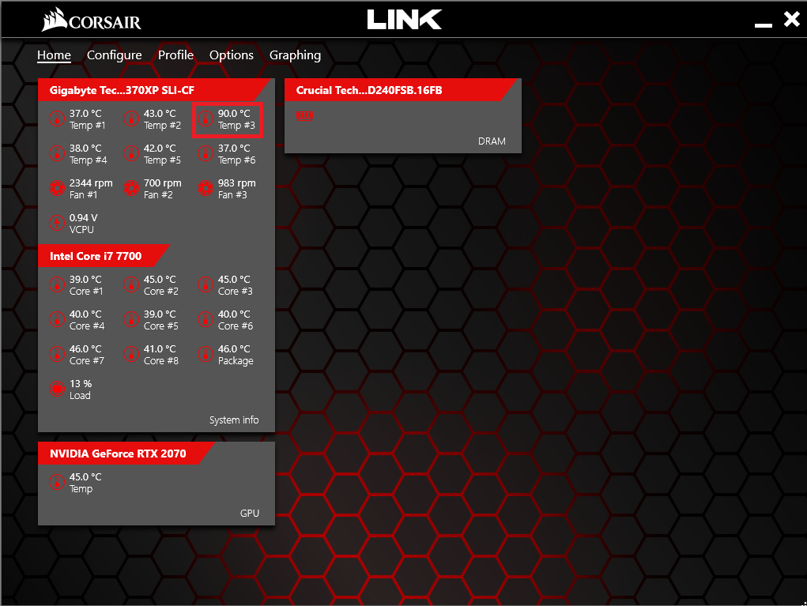This screenshot has width=807, height=606.
Task: Click the Core #1 thermometer icon
Action: [57, 285]
